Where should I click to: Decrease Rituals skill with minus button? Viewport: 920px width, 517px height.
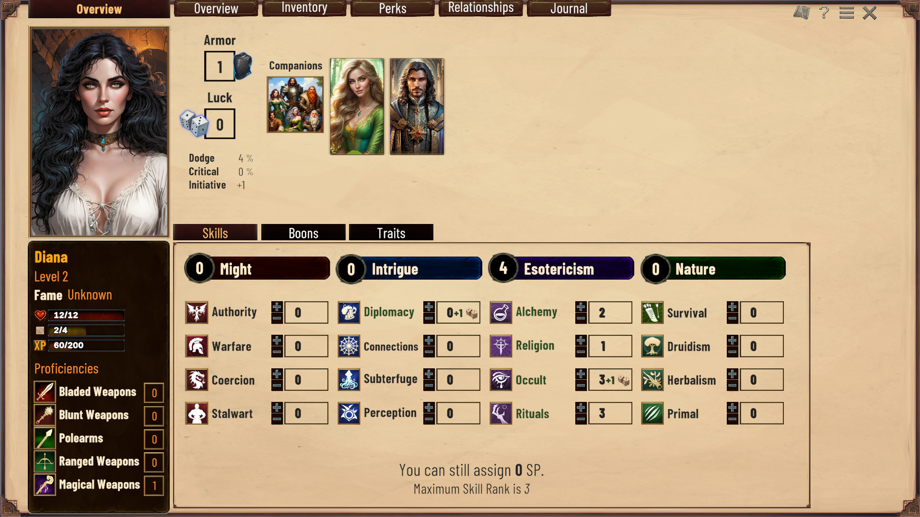[x=581, y=419]
